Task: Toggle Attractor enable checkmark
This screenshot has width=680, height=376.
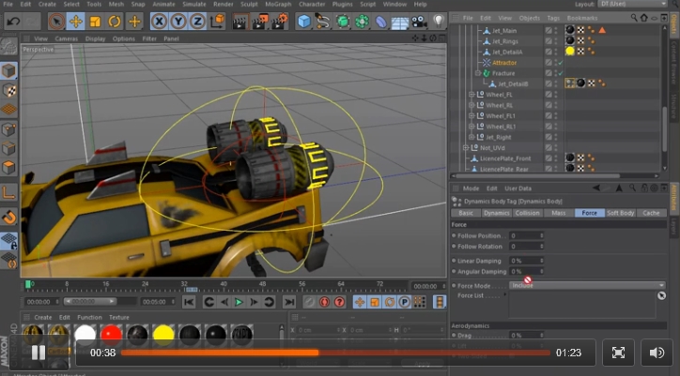Action: coord(561,63)
